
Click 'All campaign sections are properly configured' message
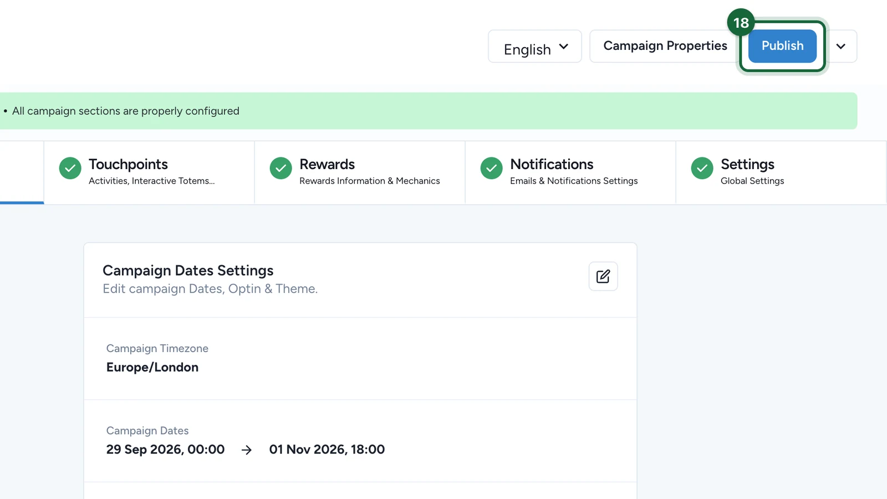coord(126,111)
